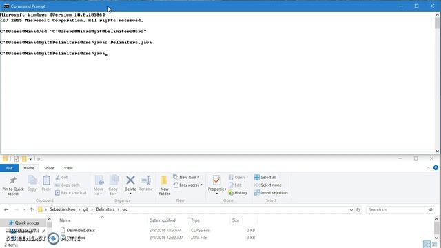Click the Command Prompt title icon
Screen dimensions: 441x248
tap(6, 6)
